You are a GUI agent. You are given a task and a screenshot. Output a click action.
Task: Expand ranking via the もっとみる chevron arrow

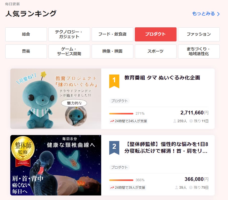pyautogui.click(x=218, y=14)
